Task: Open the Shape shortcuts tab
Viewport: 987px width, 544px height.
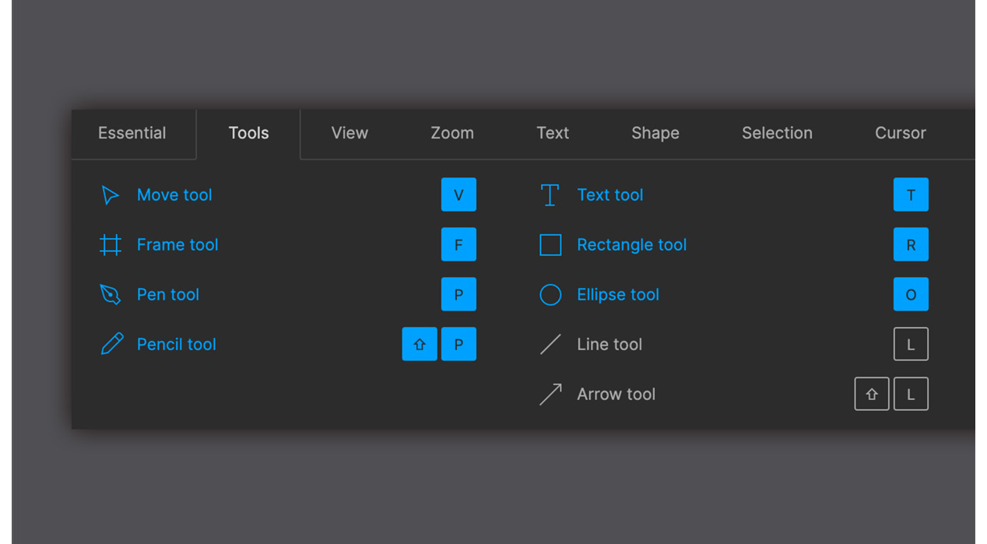Action: 655,133
